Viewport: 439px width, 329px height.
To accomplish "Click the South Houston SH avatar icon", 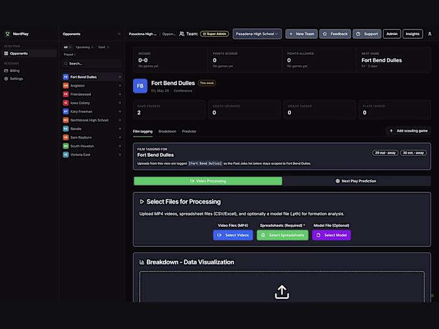I will (x=66, y=146).
